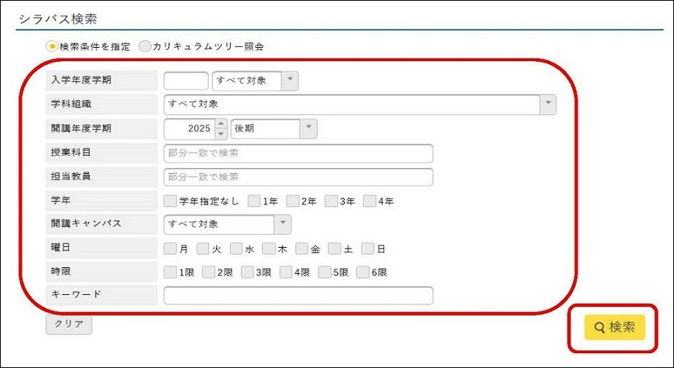Check the 学年指定なし checkbox
Image resolution: width=674 pixels, height=368 pixels.
170,201
